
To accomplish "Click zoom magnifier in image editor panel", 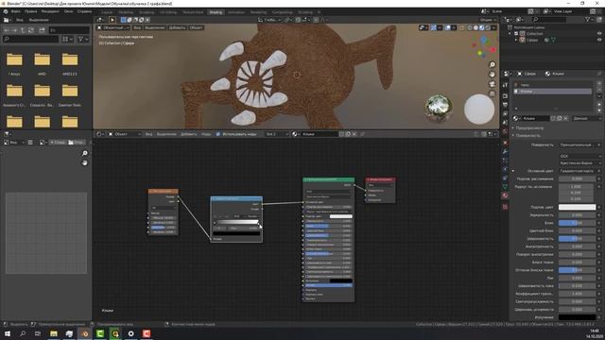I will click(85, 153).
